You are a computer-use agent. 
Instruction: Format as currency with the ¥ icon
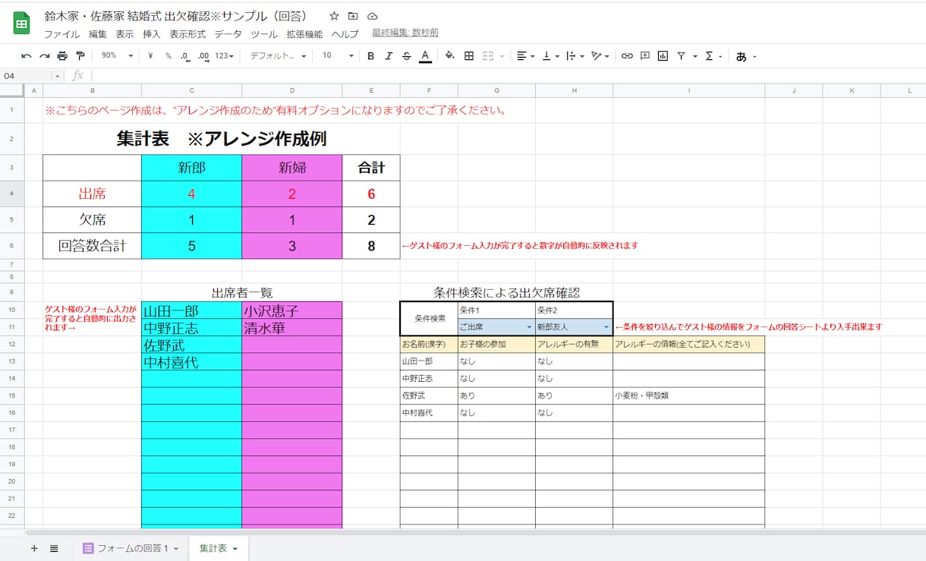150,56
